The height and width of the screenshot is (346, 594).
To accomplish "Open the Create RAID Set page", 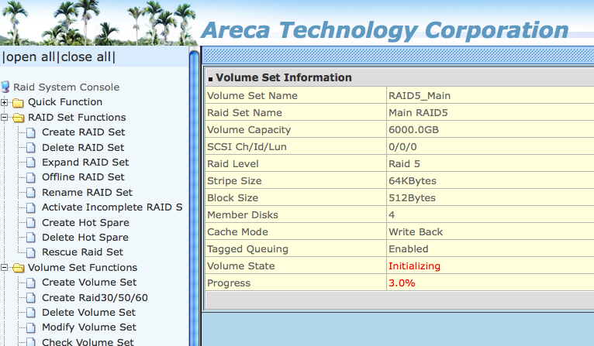I will 83,132.
